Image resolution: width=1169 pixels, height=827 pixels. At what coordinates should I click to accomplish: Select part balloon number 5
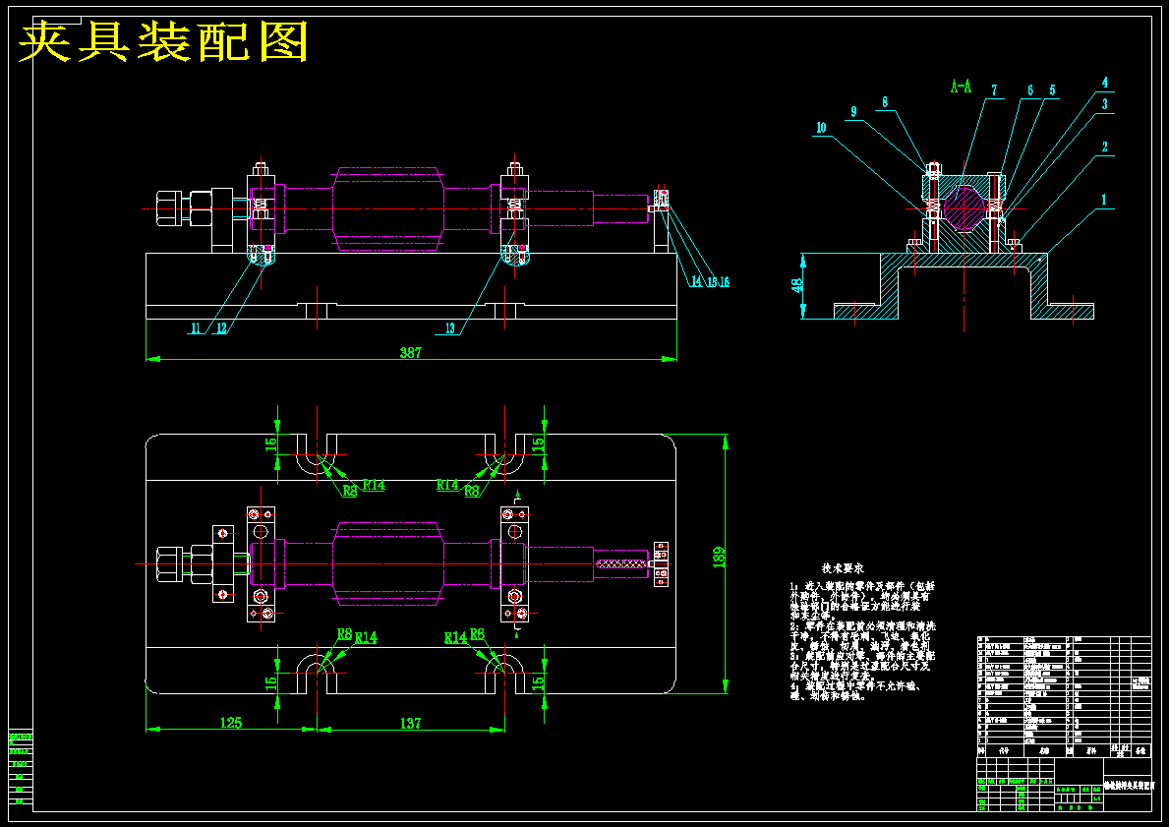point(1052,90)
